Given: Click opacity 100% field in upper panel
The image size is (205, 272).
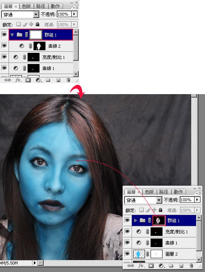Looking at the screenshot, I should pos(64,14).
